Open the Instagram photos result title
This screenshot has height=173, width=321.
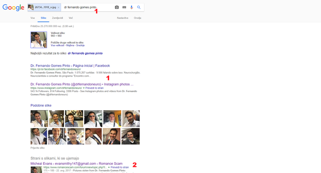pos(82,84)
